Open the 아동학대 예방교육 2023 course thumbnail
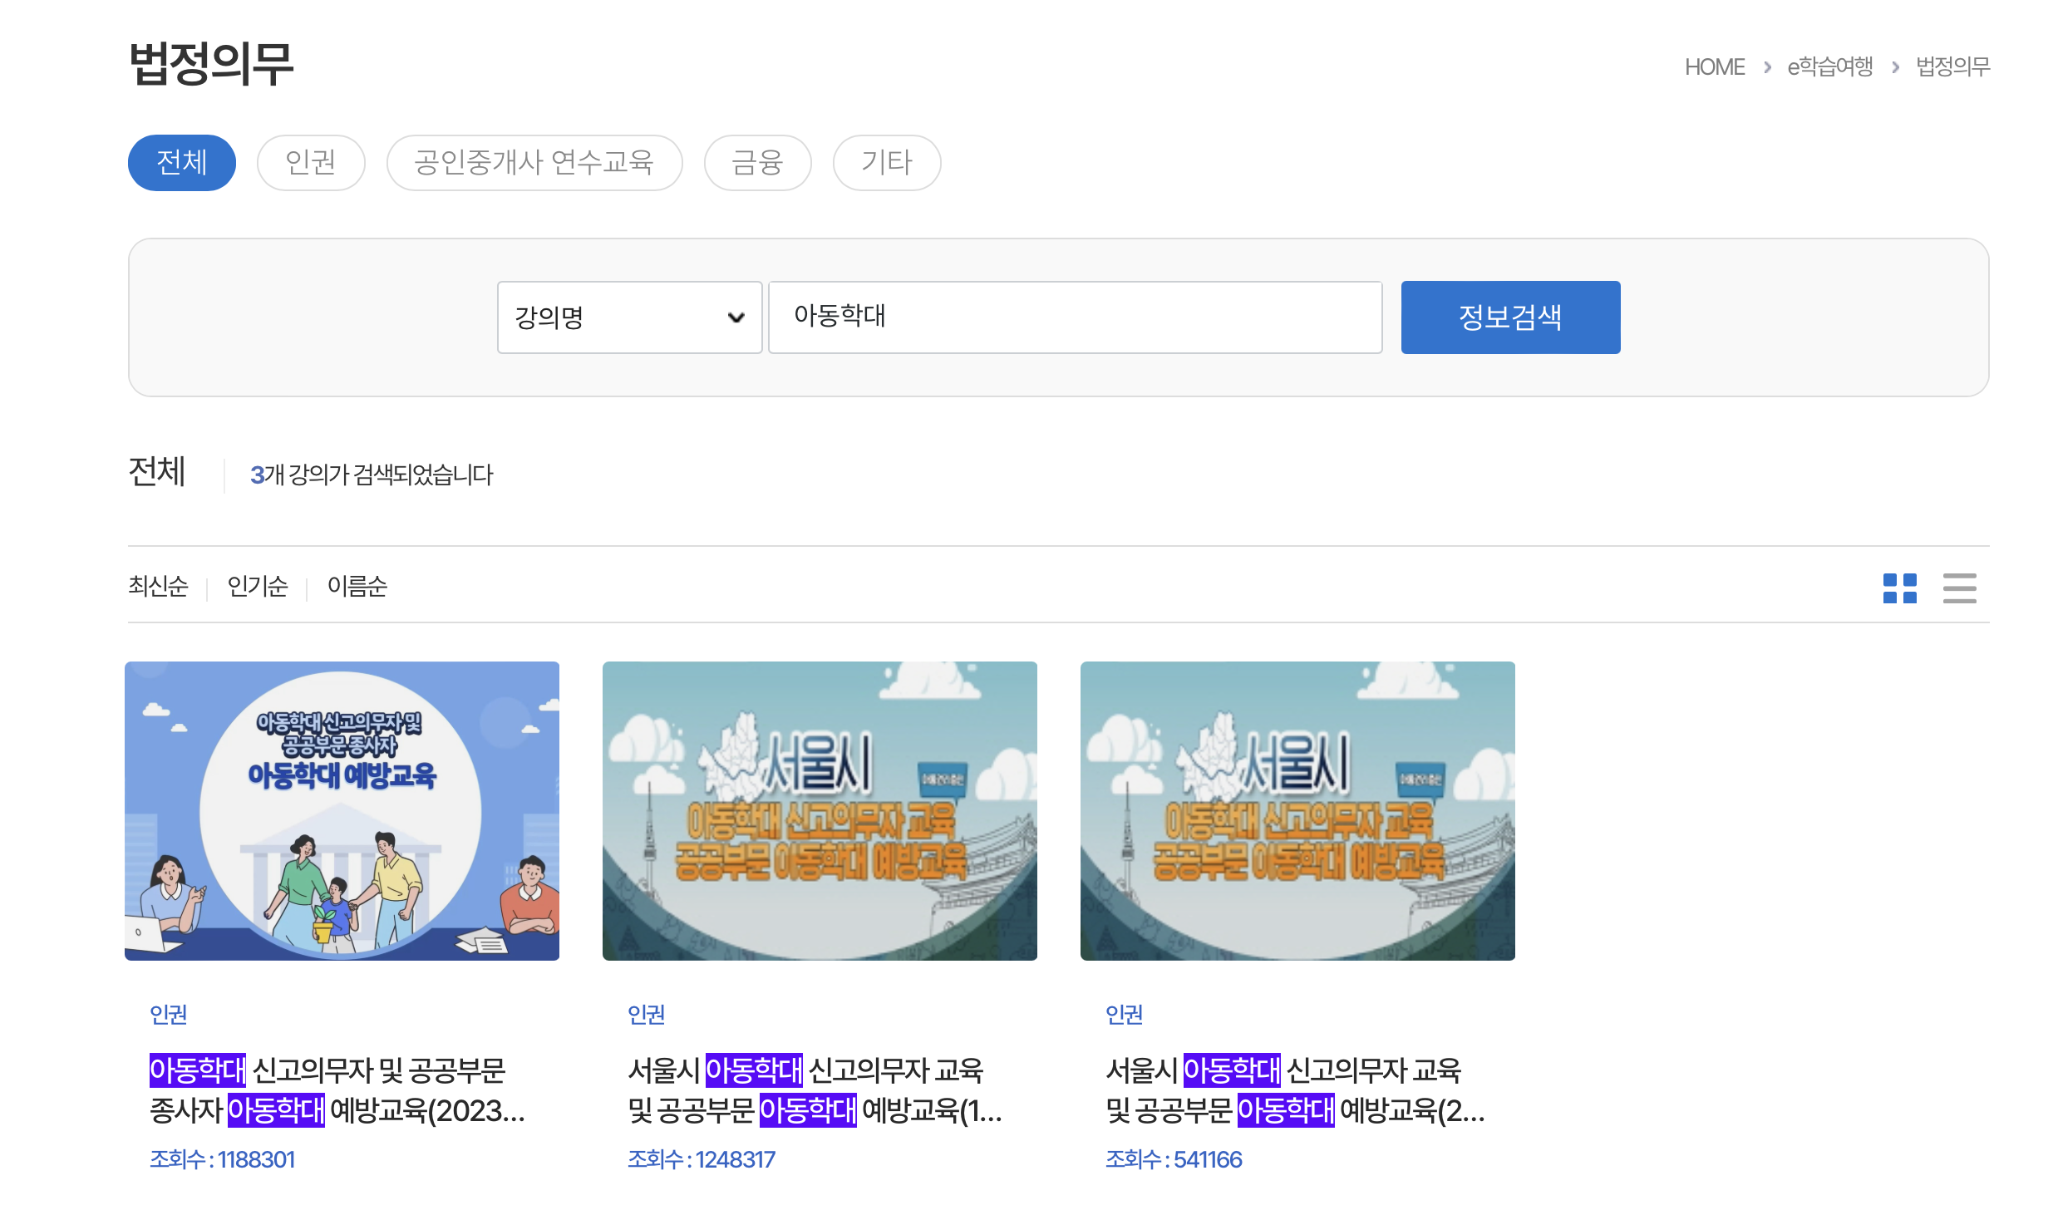 (342, 811)
